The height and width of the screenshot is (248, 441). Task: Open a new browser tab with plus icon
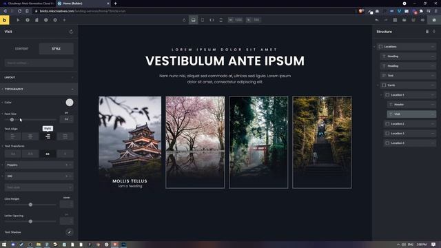(115, 3)
